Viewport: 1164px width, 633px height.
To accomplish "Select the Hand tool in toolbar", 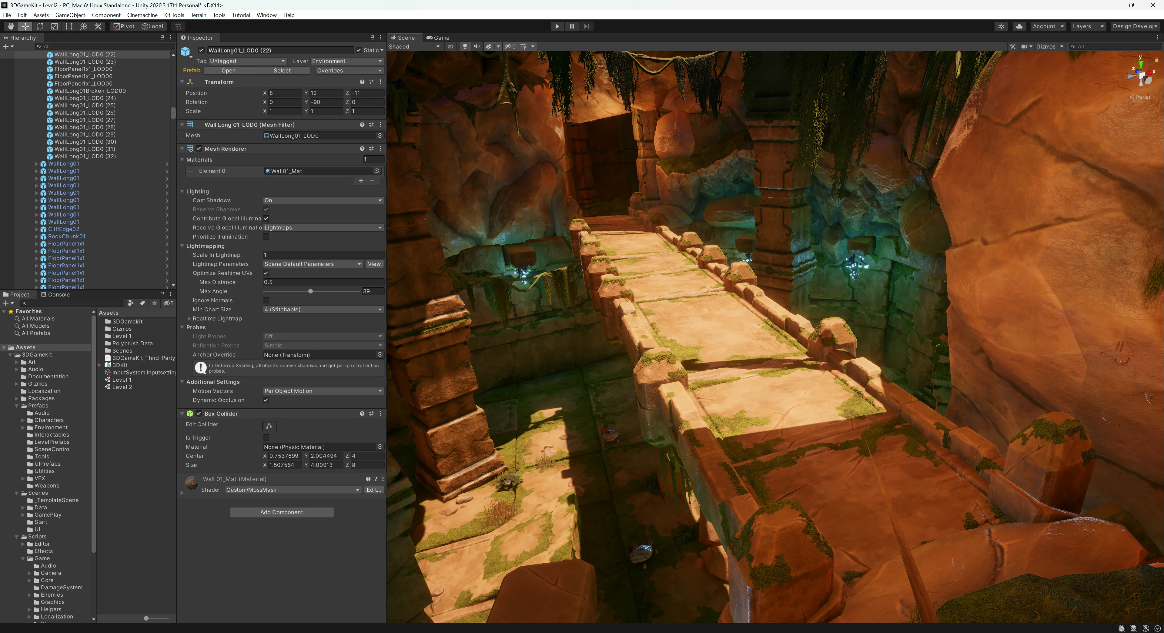I will [11, 26].
